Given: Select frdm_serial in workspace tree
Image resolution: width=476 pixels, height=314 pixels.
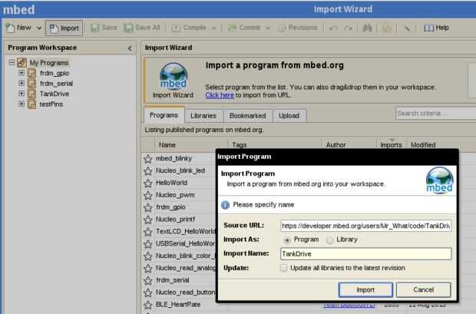Looking at the screenshot, I should click(x=56, y=84).
